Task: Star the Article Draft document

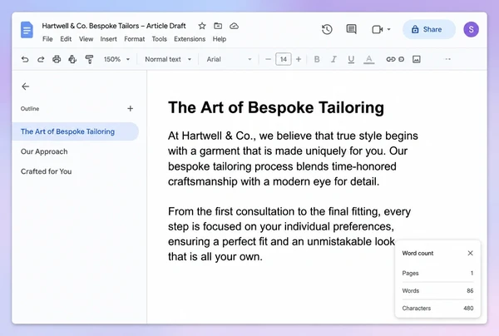Action: coord(202,26)
